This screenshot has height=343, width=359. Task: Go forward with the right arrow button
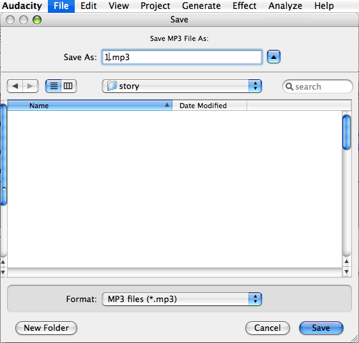point(30,86)
